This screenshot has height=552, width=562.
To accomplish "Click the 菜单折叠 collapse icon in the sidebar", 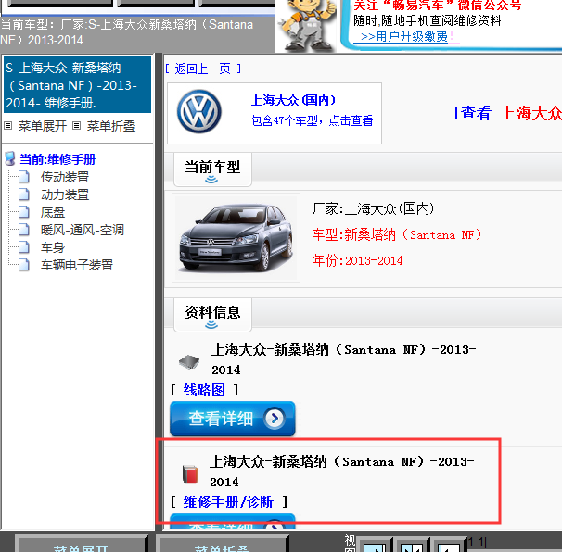I will (76, 126).
